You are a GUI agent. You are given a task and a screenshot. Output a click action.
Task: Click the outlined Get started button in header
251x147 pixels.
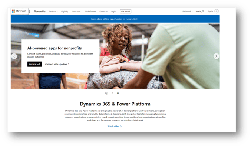tap(126, 12)
